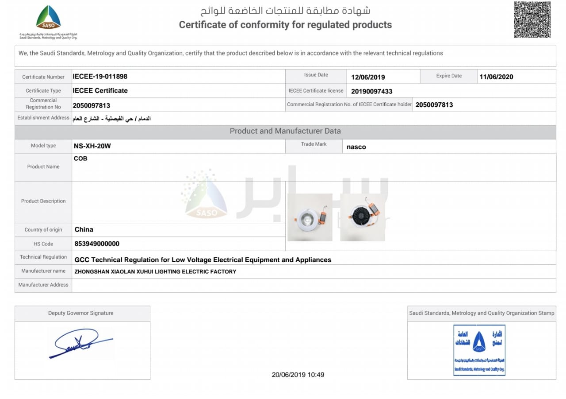
Task: Select the English title "Certificate of conformity for regulated products"
Action: [x=285, y=25]
